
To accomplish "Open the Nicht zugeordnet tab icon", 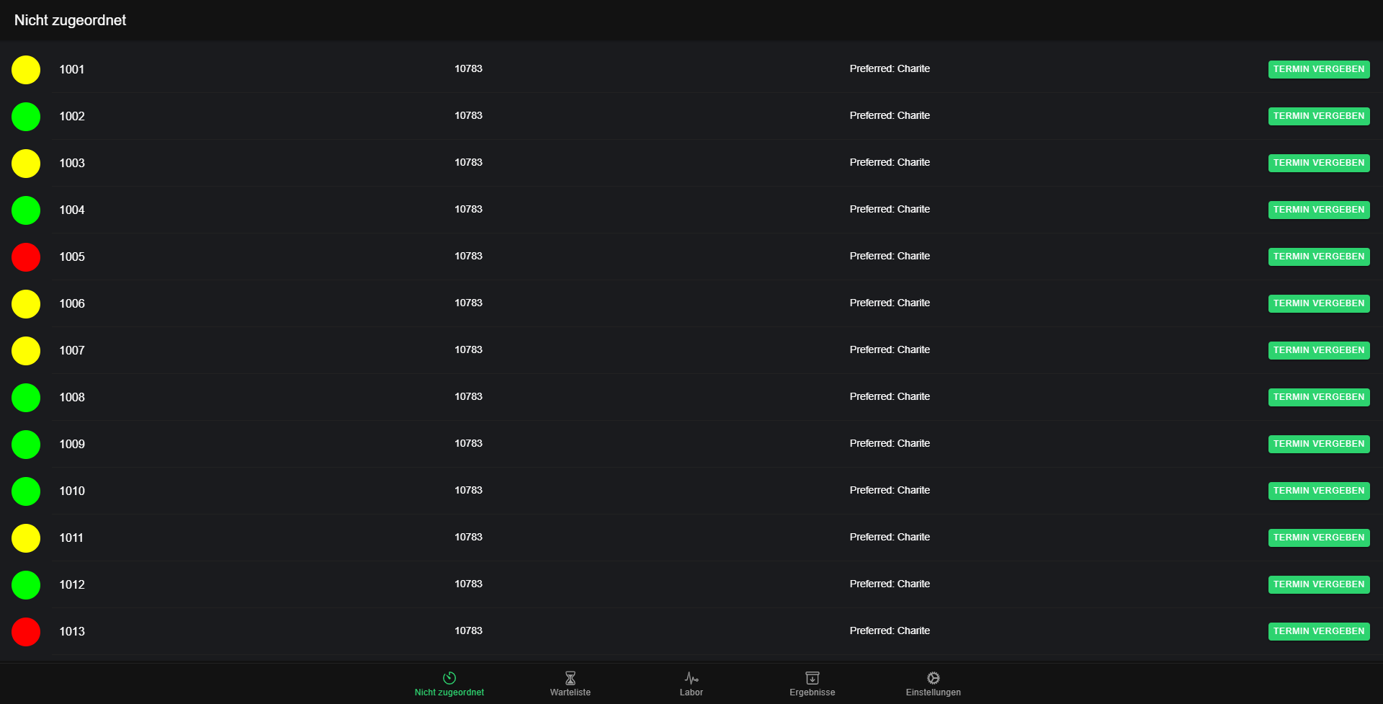I will (449, 678).
